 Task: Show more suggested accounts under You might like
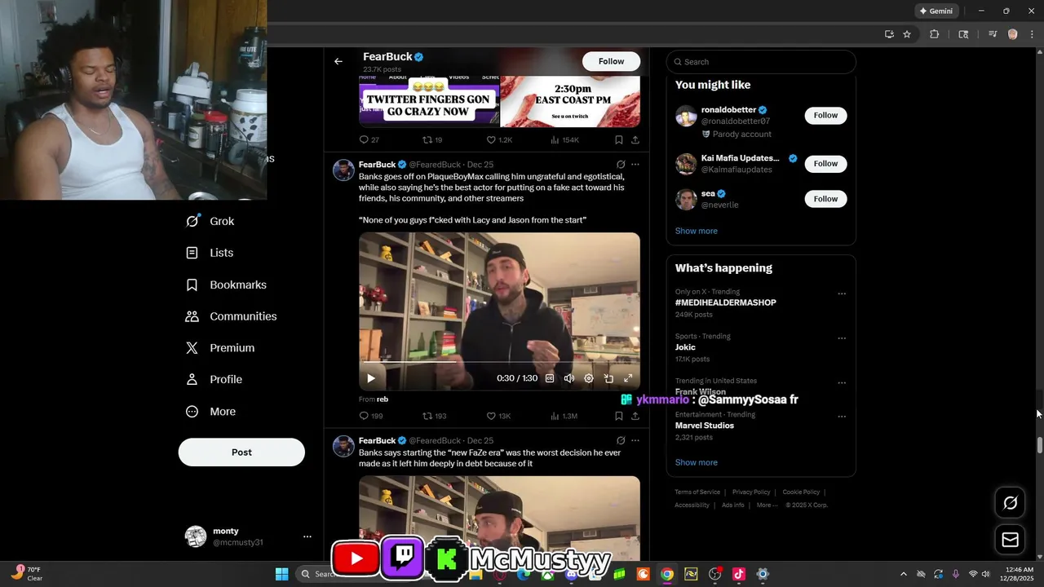[697, 231]
